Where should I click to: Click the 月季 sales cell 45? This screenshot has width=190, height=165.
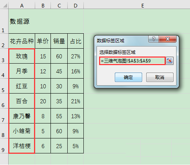[x=59, y=71]
